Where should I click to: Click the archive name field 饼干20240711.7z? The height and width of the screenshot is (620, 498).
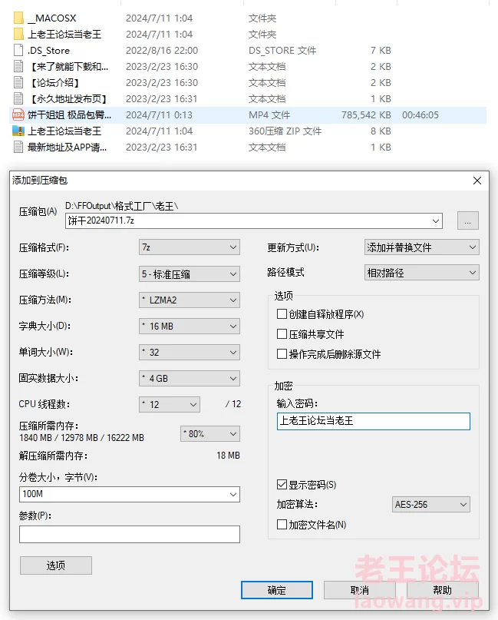(x=253, y=220)
